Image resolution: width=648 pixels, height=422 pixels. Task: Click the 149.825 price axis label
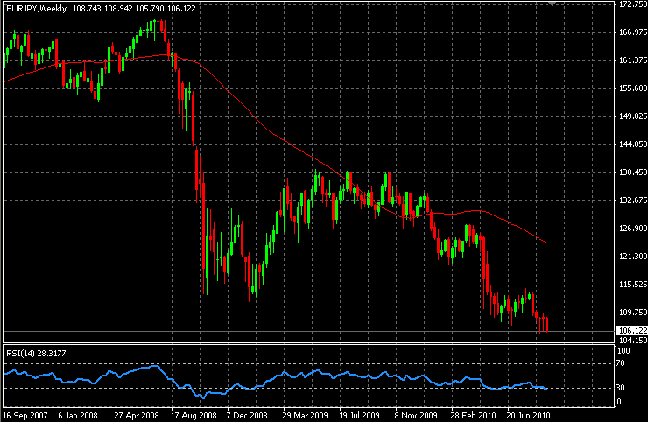(633, 116)
